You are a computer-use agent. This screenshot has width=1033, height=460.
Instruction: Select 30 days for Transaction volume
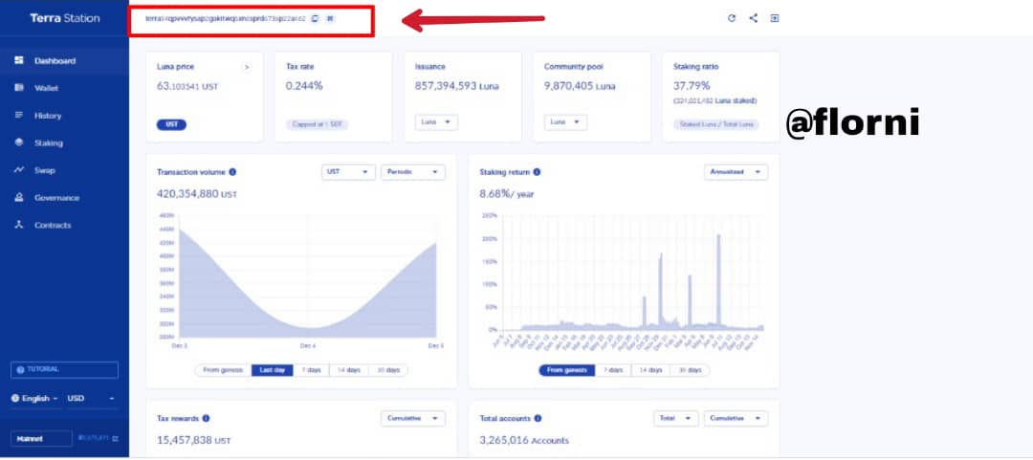(388, 370)
